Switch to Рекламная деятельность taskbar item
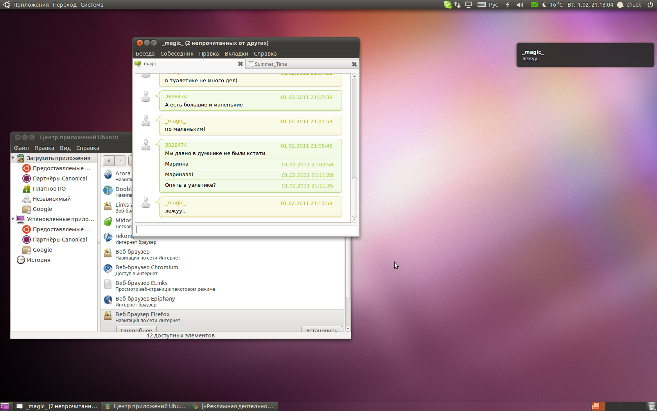Viewport: 657px width, 411px height. 234,406
